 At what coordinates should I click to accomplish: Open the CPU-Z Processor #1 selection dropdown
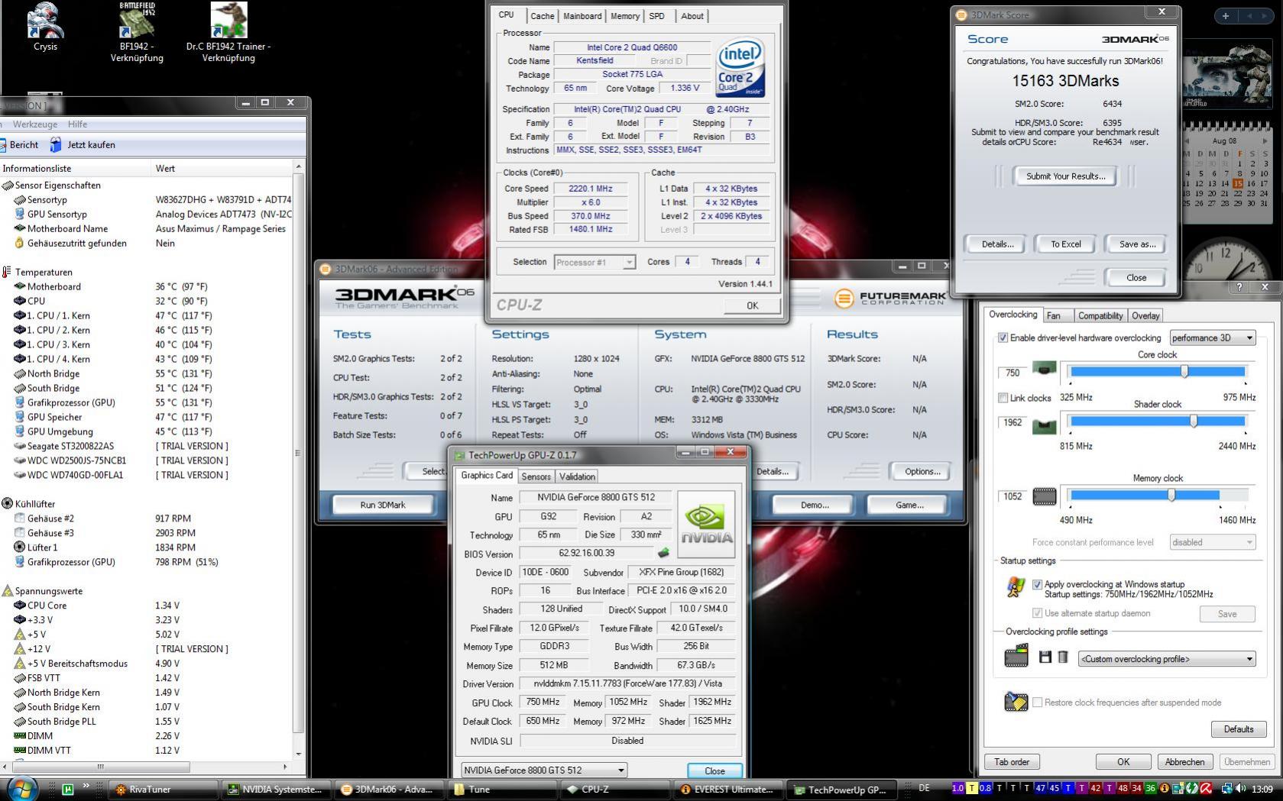click(x=595, y=263)
